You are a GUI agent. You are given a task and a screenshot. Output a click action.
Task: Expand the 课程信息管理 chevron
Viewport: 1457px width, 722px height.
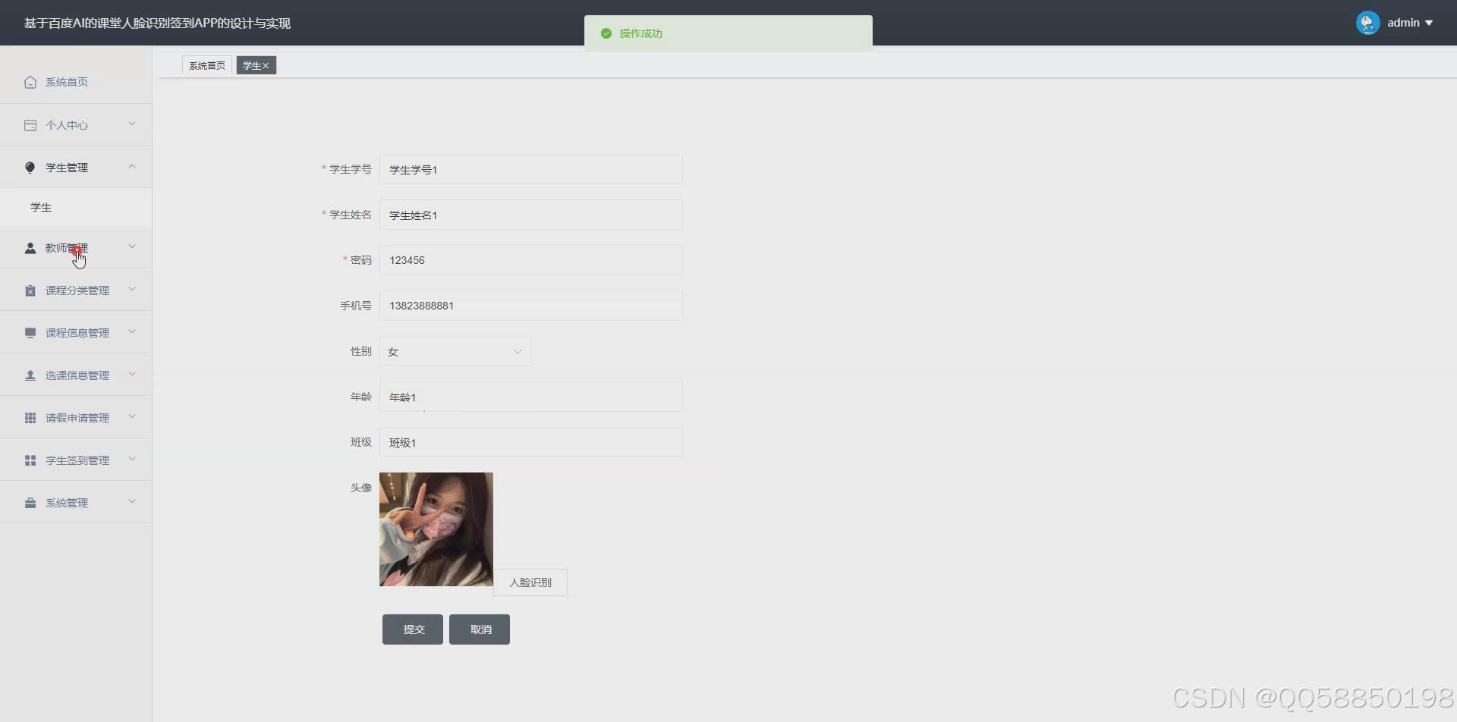132,332
